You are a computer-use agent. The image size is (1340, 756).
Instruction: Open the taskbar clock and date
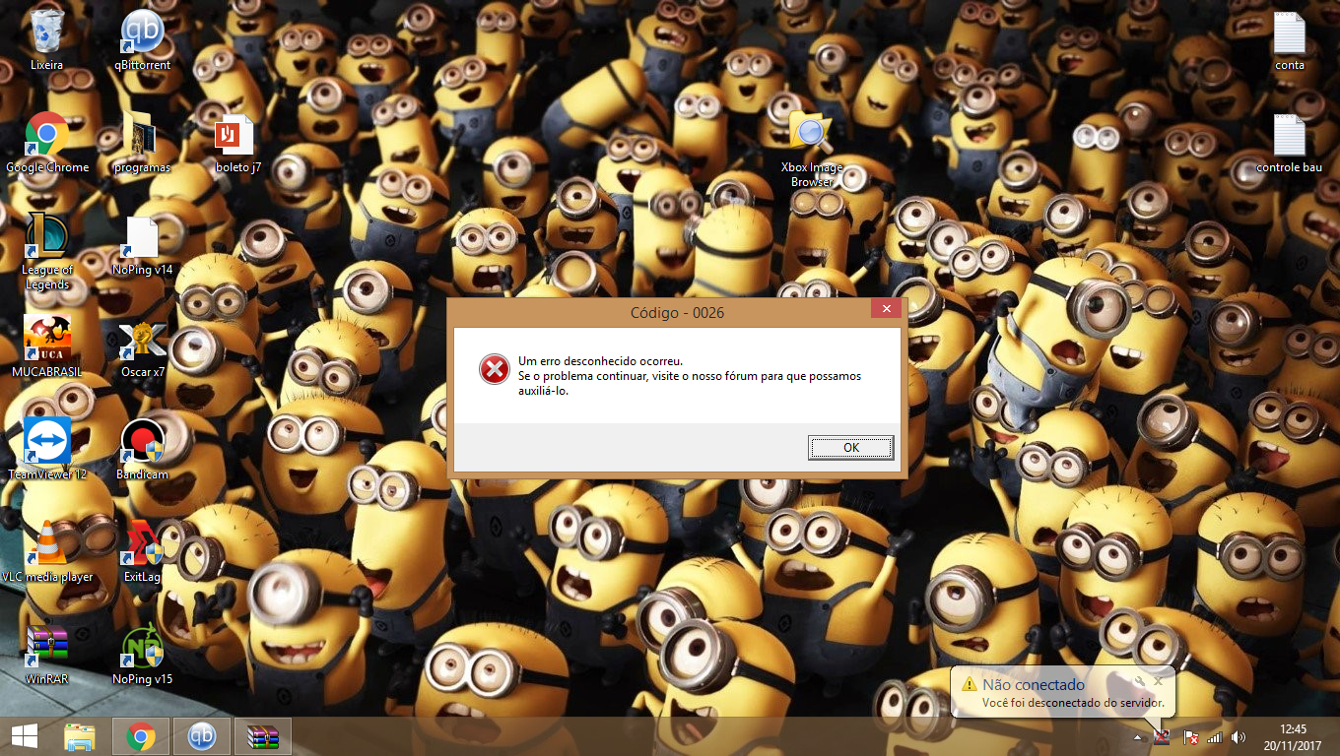pyautogui.click(x=1295, y=736)
